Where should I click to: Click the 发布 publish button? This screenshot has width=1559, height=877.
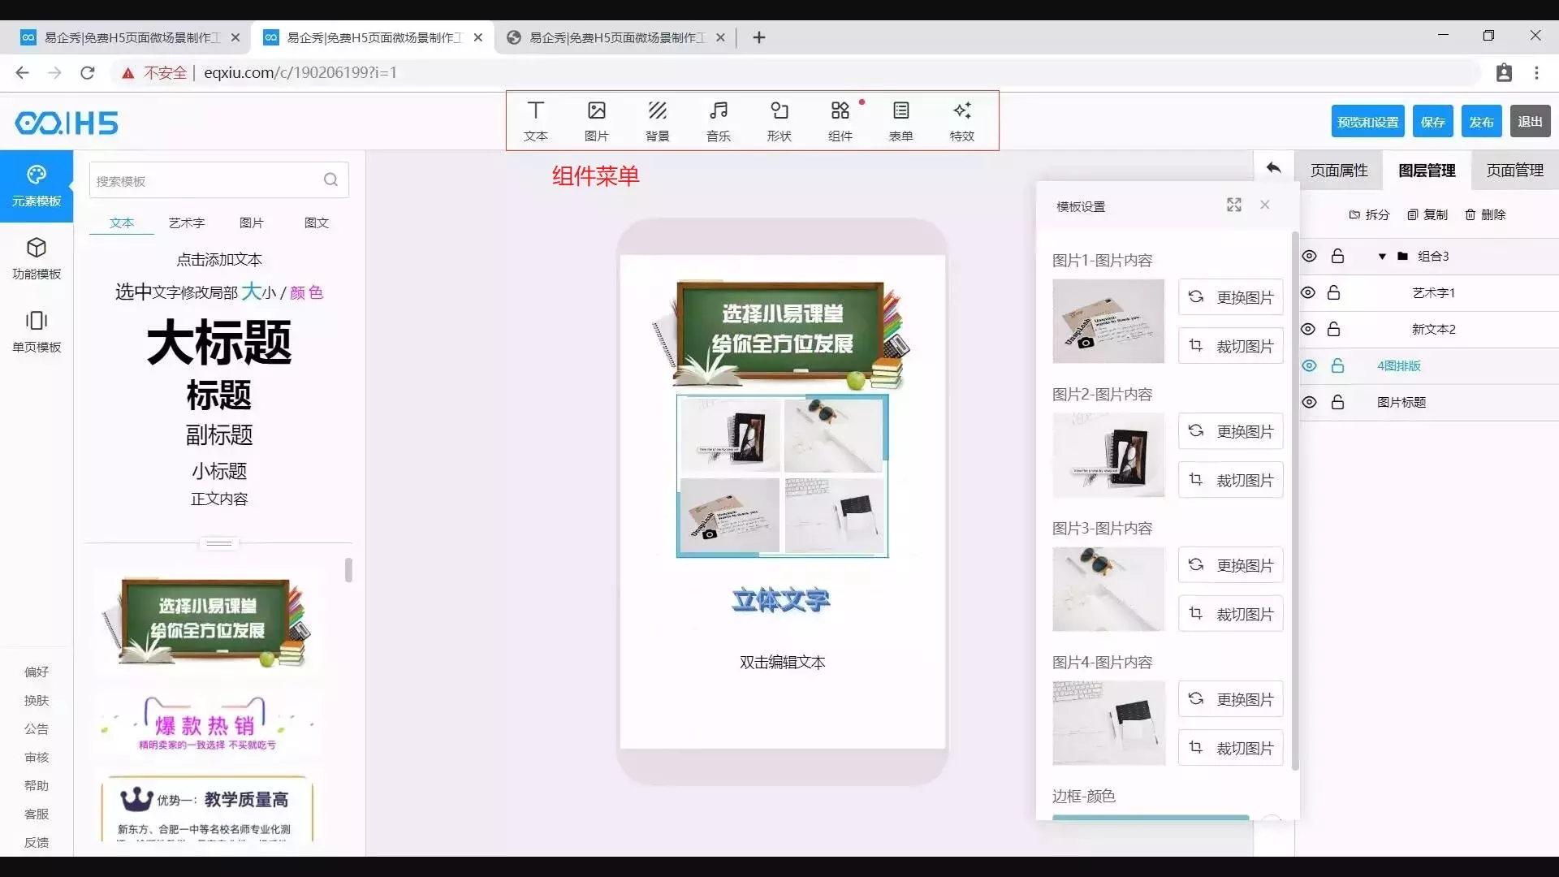1481,122
